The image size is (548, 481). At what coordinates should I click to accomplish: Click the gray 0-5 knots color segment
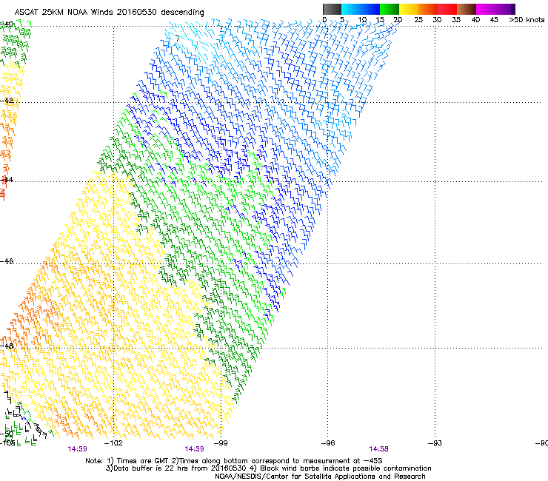(332, 9)
